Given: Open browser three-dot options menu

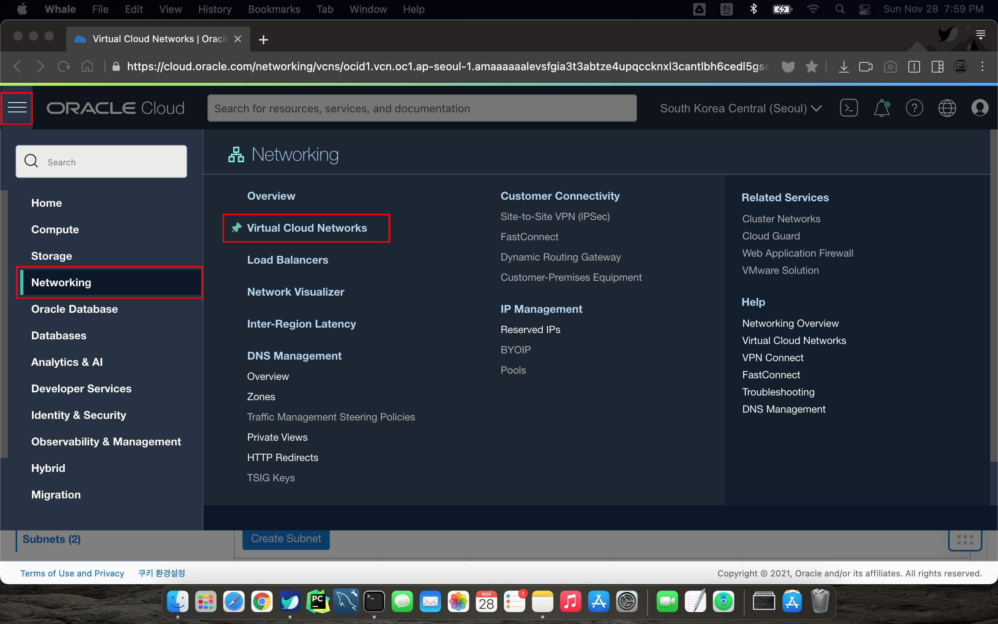Looking at the screenshot, I should coord(982,66).
